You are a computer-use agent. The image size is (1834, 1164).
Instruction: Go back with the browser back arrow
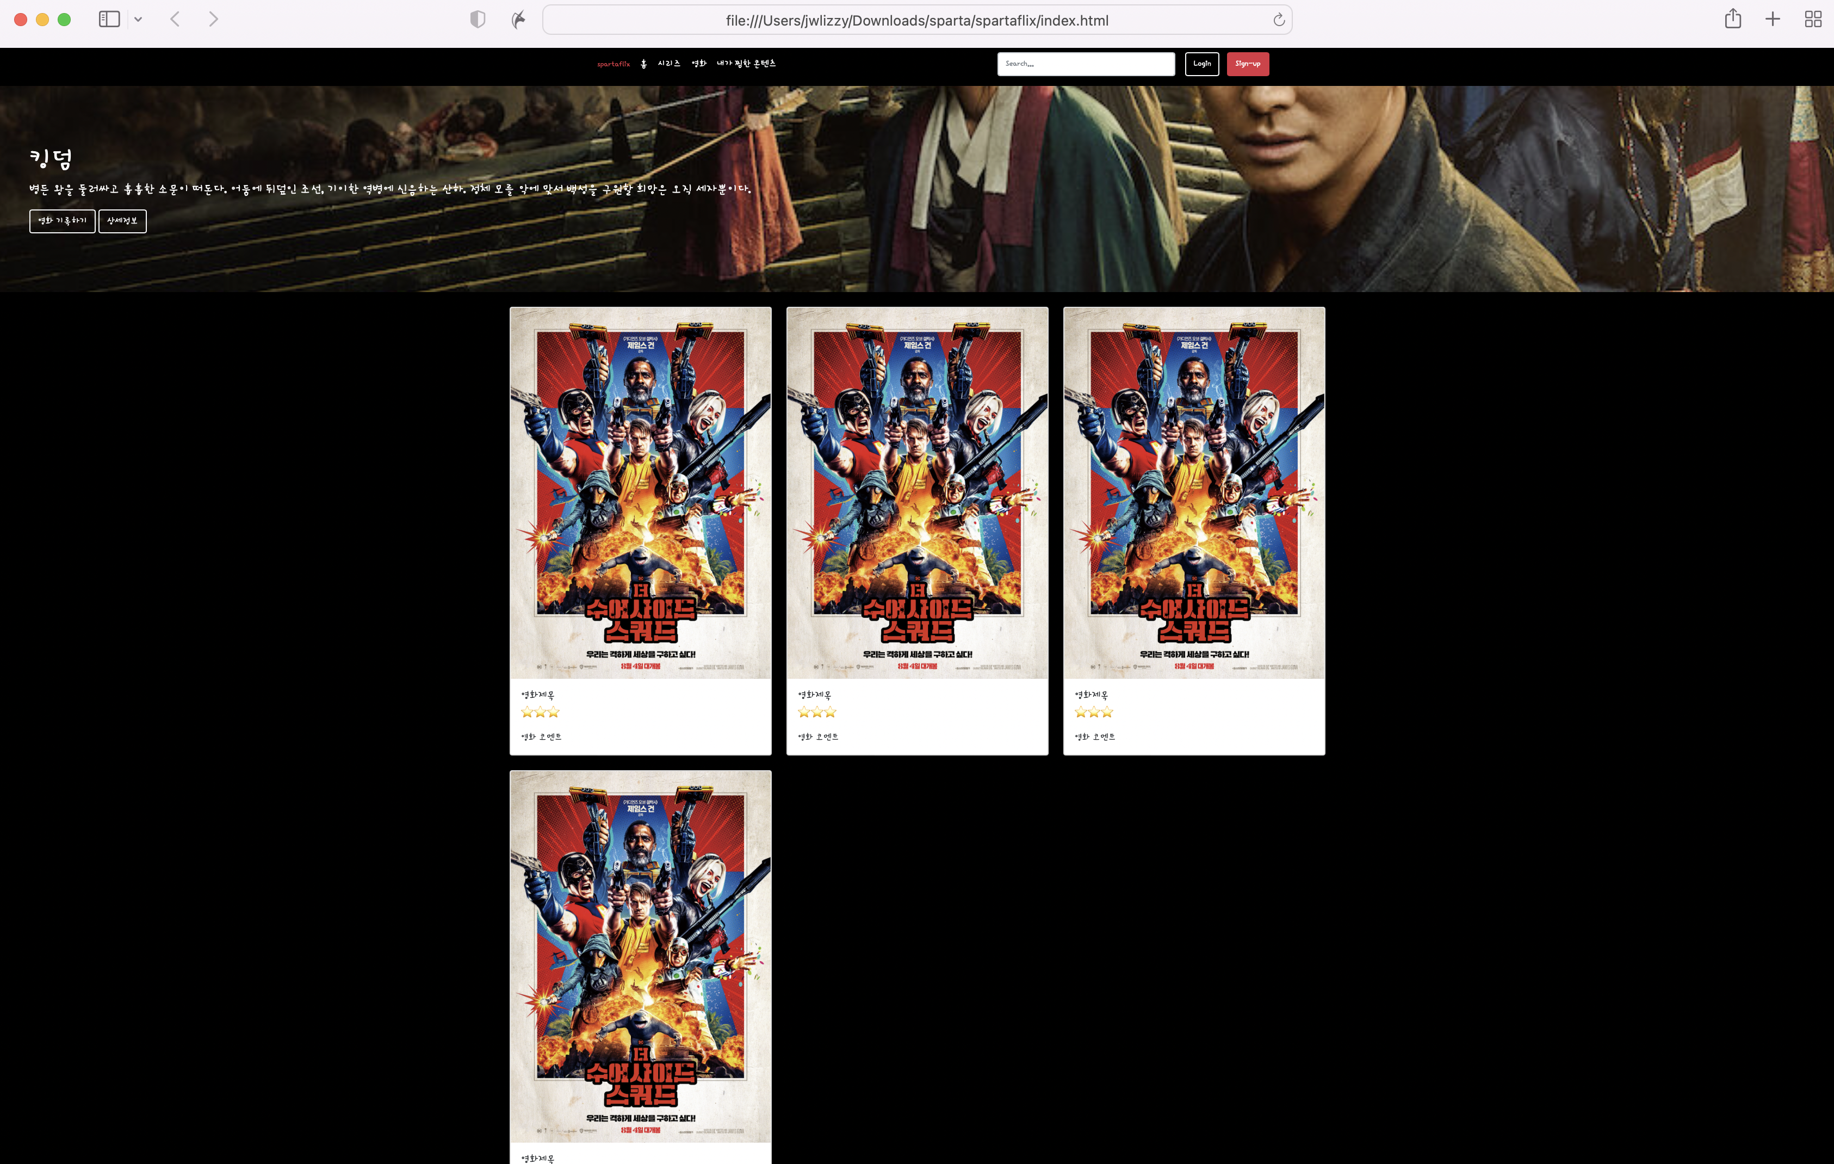tap(175, 20)
